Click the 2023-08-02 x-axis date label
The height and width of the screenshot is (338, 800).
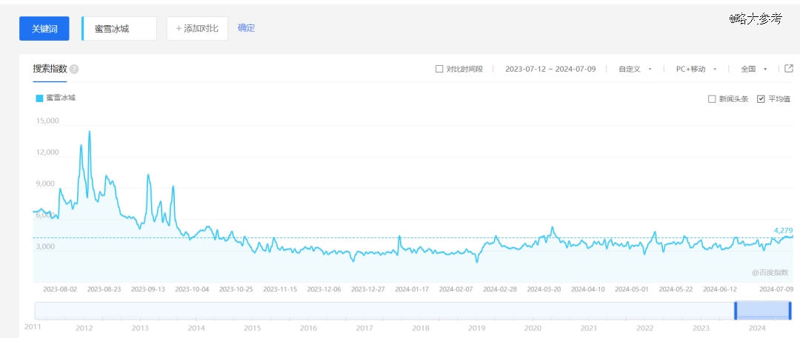[x=60, y=289]
